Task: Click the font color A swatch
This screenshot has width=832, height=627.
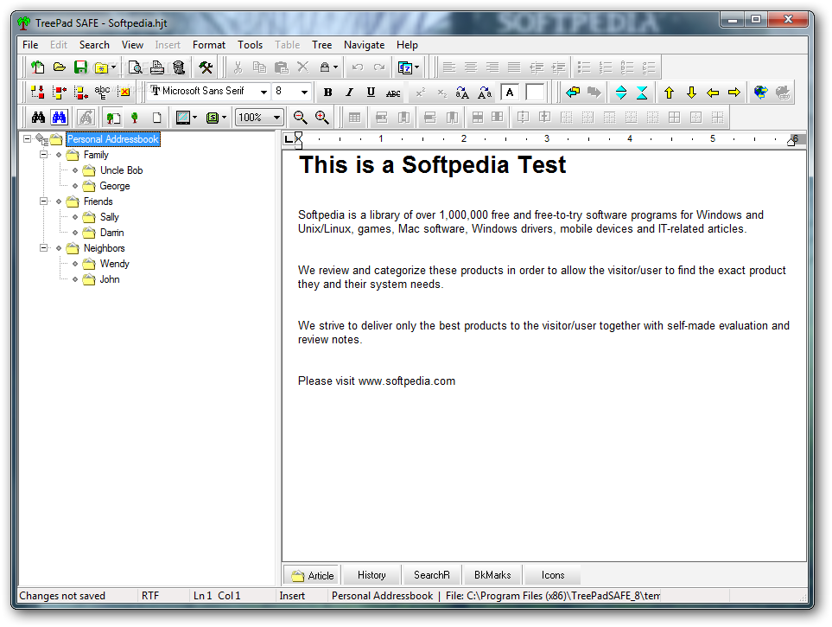Action: click(510, 93)
